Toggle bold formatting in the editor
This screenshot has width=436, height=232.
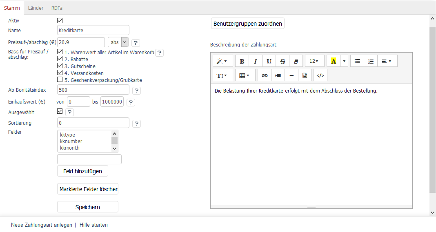(242, 61)
